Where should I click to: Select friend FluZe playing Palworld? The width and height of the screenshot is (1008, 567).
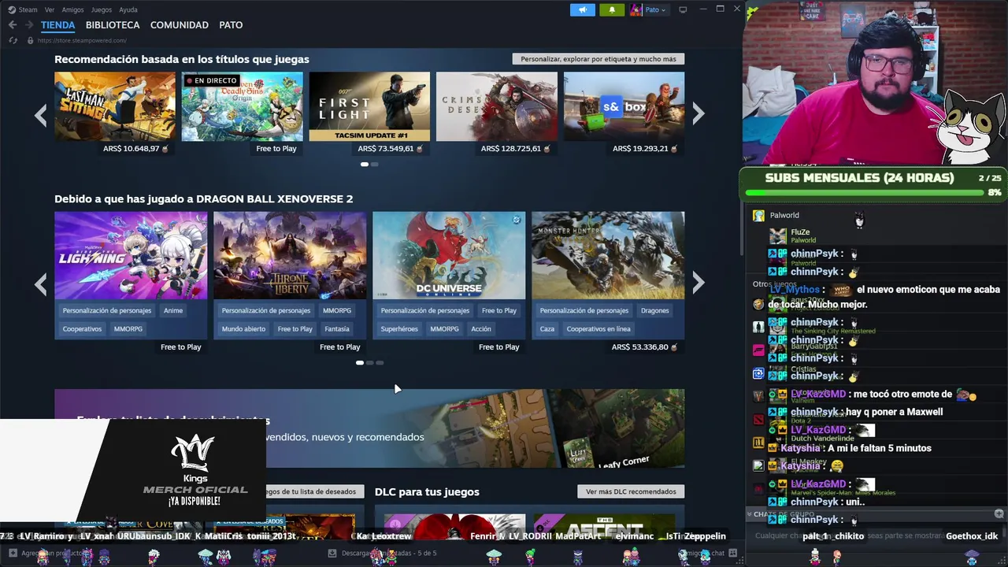point(800,235)
